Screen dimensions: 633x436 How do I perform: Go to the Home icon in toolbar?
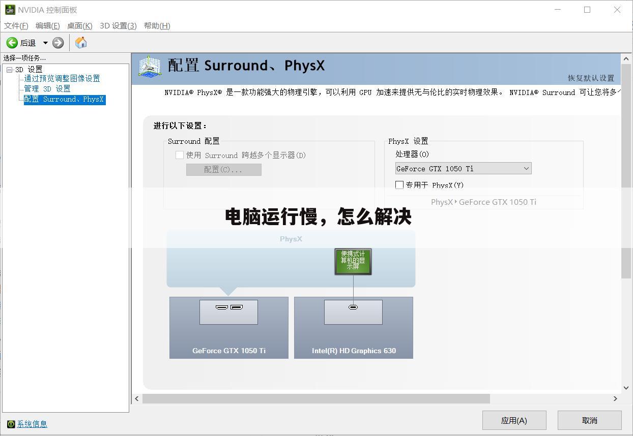pos(81,43)
